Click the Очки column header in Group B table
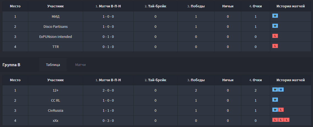The height and width of the screenshot is (127, 313). (x=256, y=80)
